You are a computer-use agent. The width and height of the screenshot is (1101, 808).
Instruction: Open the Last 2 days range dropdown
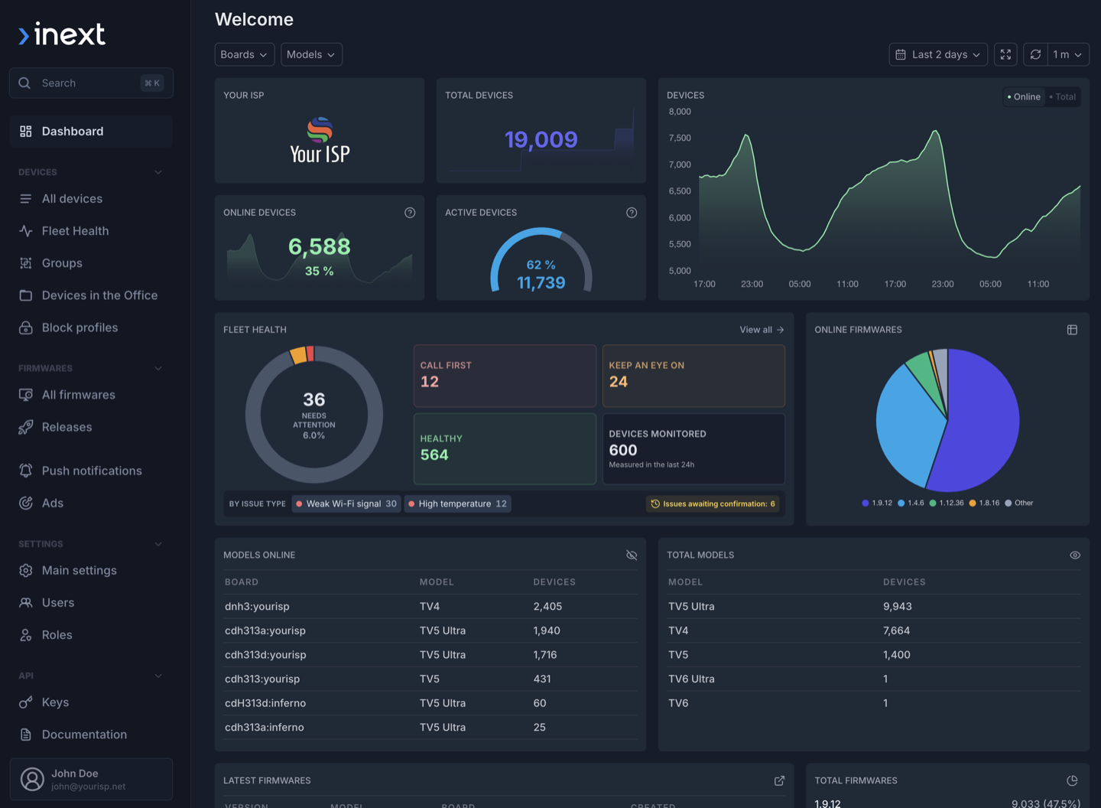pyautogui.click(x=938, y=54)
